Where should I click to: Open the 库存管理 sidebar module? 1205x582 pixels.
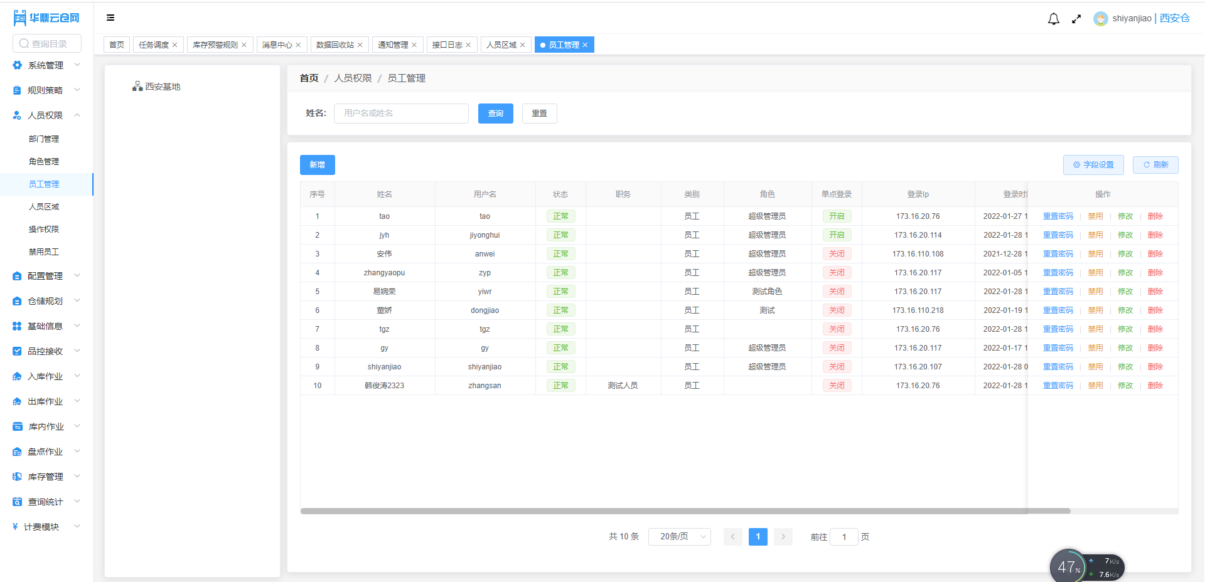pyautogui.click(x=44, y=476)
